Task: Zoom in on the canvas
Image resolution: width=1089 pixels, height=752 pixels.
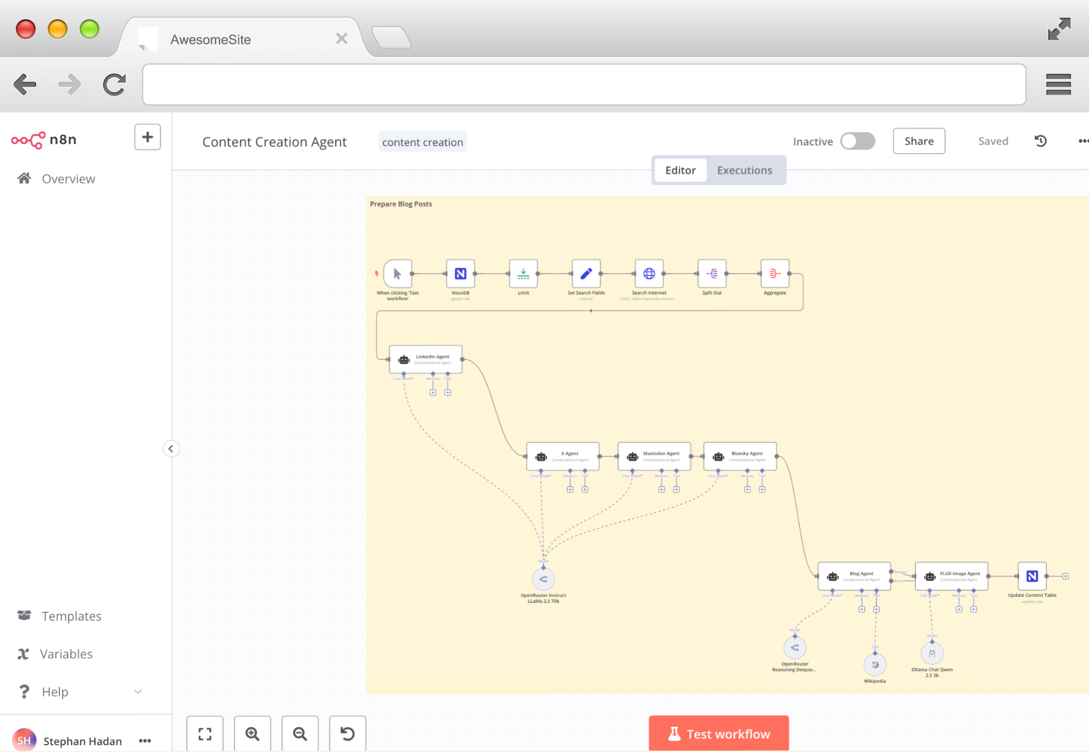Action: [252, 733]
